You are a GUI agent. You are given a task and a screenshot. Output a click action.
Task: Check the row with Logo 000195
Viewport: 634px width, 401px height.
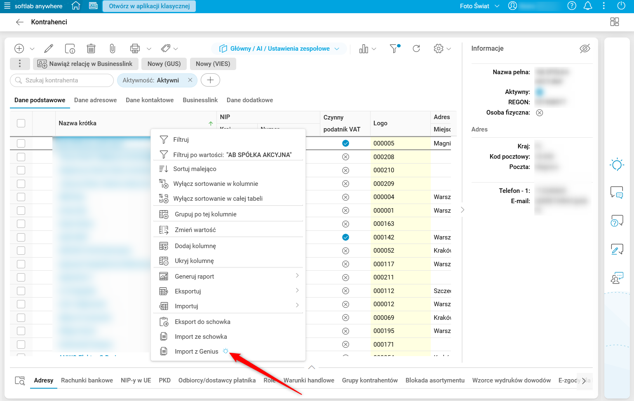(21, 331)
